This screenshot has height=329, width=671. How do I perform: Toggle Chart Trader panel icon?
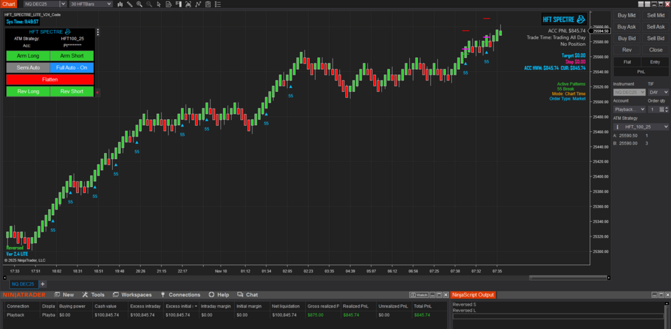coord(178,4)
